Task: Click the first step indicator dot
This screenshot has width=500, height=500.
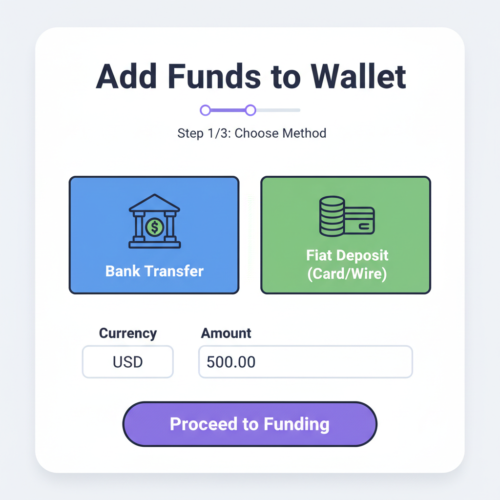Action: point(205,110)
